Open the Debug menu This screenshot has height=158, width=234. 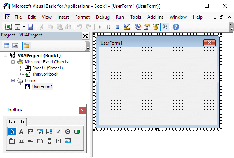[103, 17]
